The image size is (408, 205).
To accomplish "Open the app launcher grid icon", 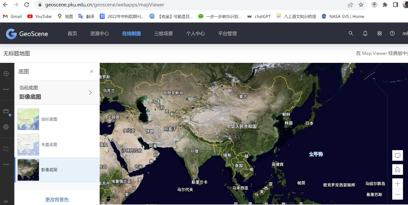I will [379, 33].
